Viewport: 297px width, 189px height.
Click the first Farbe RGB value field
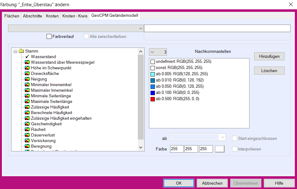click(177, 149)
